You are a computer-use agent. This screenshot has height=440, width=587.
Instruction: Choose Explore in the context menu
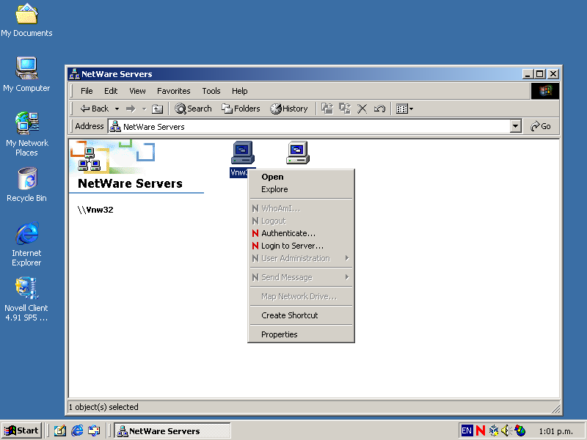(x=302, y=189)
